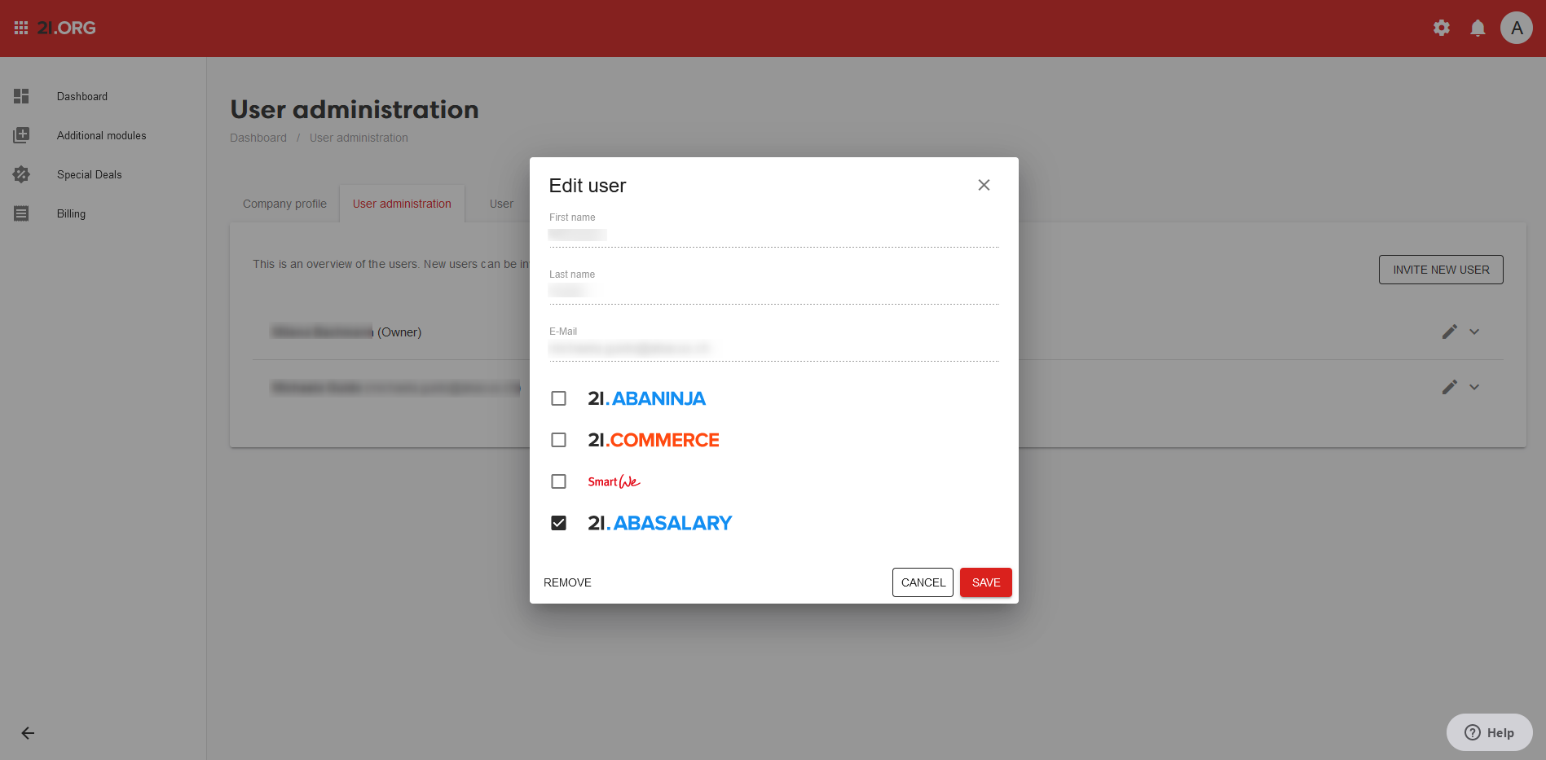Focus the E-Mail field
Viewport: 1546px width, 760px height.
(773, 349)
